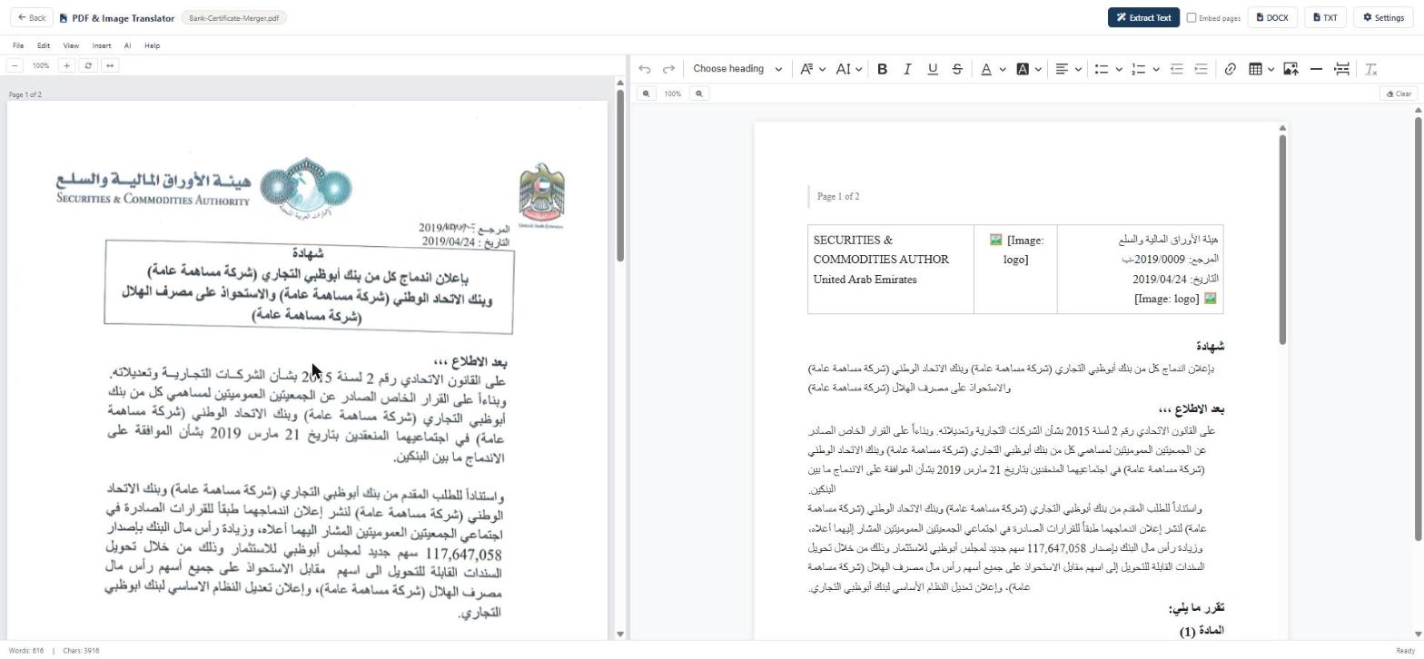Open the Choose heading dropdown
This screenshot has width=1424, height=659.
coord(737,69)
